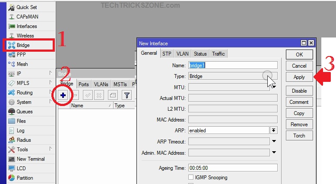
Task: Open the Wireless menu item
Action: [25, 36]
